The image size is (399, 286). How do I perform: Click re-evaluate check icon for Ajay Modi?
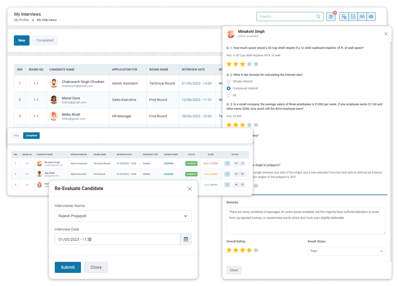point(227,174)
